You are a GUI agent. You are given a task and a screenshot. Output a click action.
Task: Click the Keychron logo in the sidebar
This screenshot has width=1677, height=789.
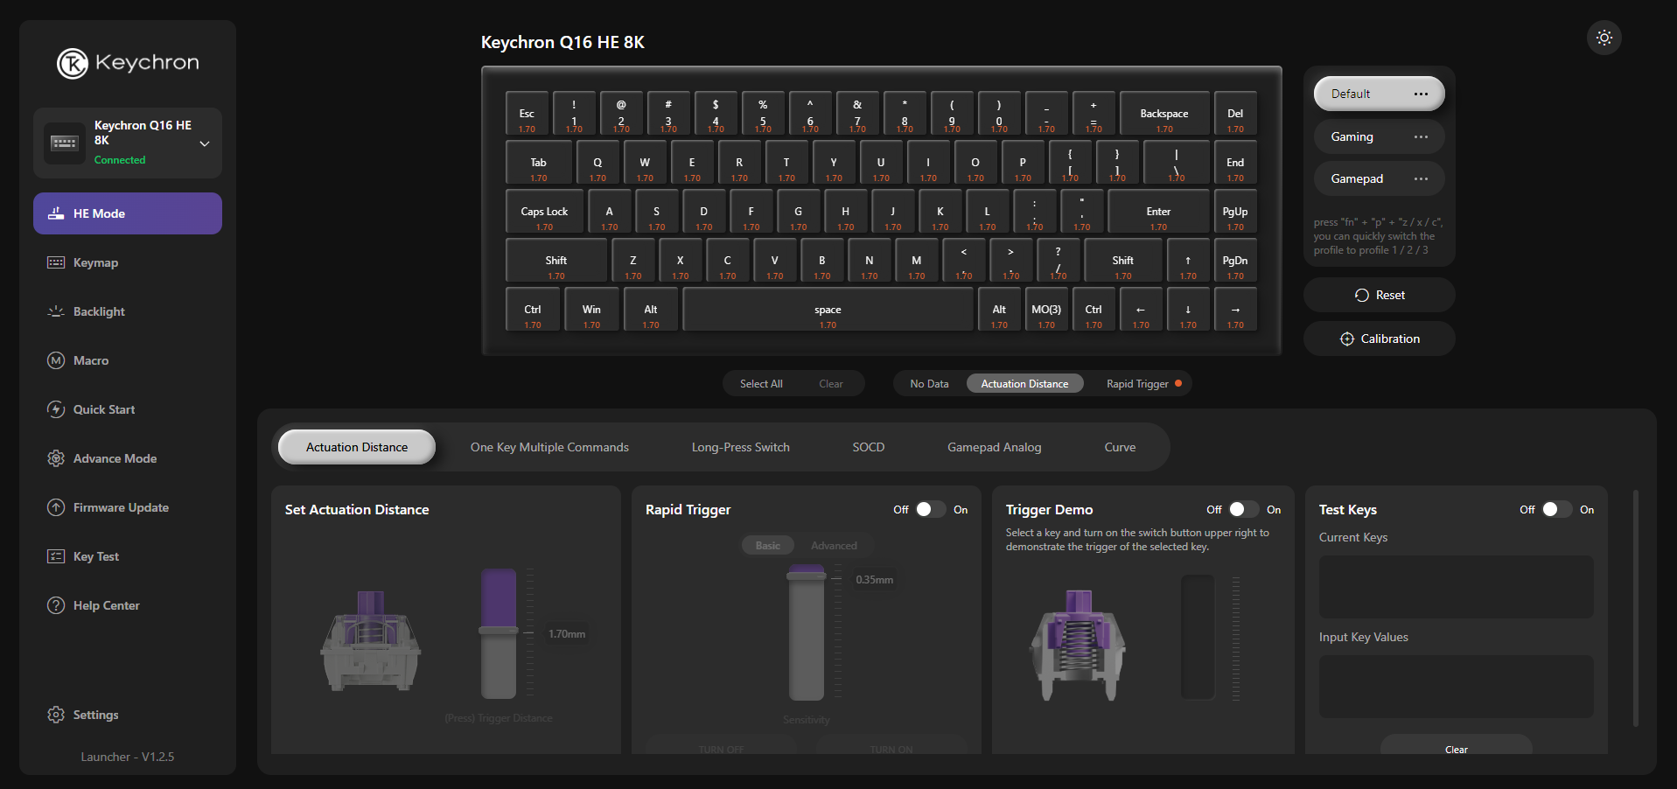point(128,63)
